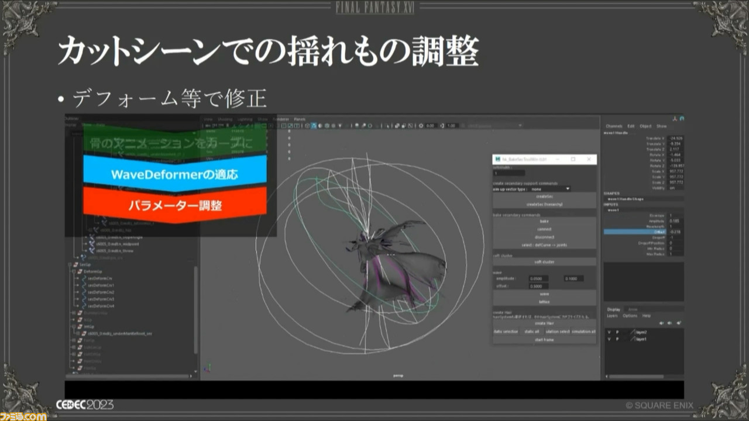
Task: Select wave1HandleShape under SHAPES
Action: click(625, 199)
